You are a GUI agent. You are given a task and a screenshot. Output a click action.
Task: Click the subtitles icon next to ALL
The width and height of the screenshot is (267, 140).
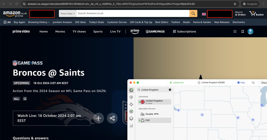[25, 99]
